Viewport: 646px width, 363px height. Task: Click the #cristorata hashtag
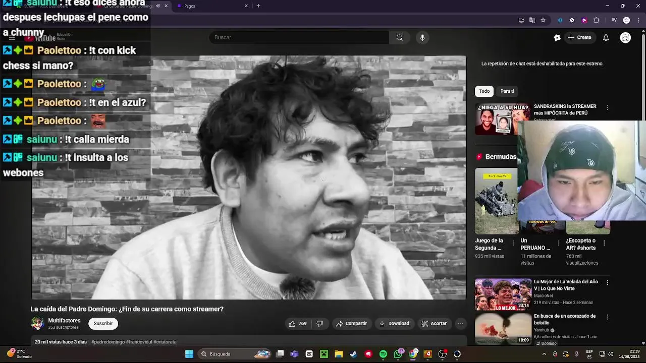[x=165, y=342]
